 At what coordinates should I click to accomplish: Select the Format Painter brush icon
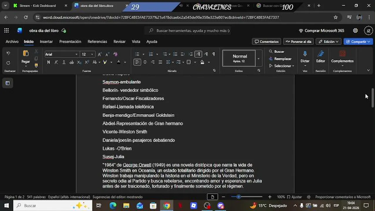[x=36, y=66]
